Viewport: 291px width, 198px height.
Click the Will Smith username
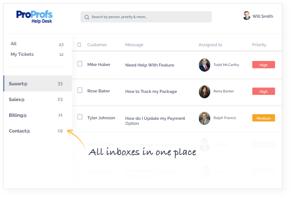(263, 16)
